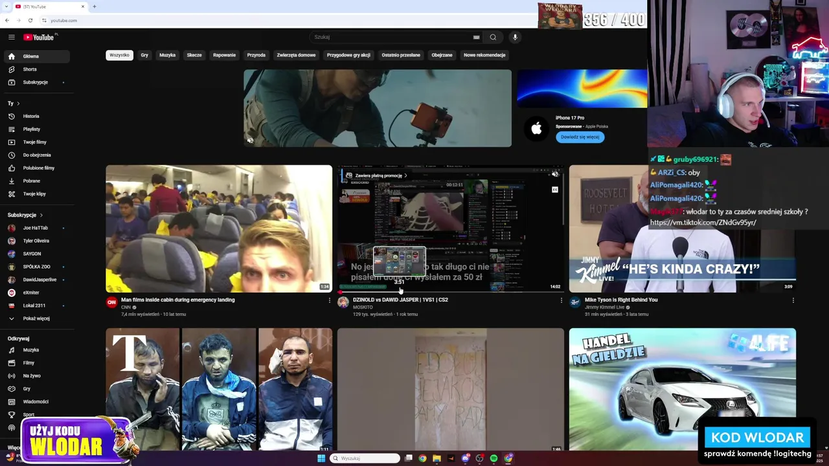829x466 pixels.
Task: Open Spotify from the taskbar
Action: 494,458
